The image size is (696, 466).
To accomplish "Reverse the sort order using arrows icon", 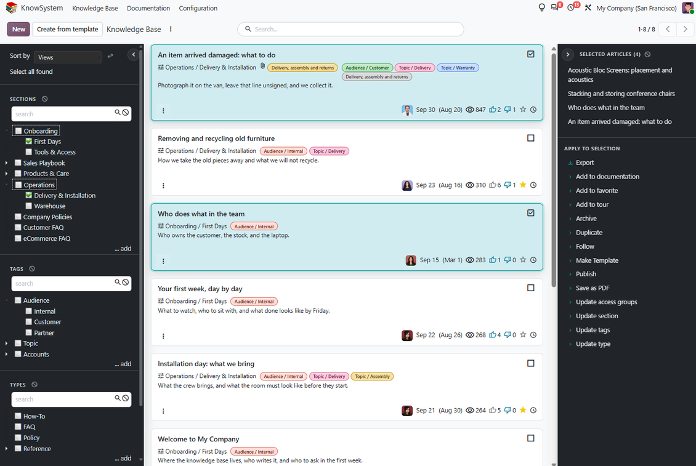I will tap(110, 56).
